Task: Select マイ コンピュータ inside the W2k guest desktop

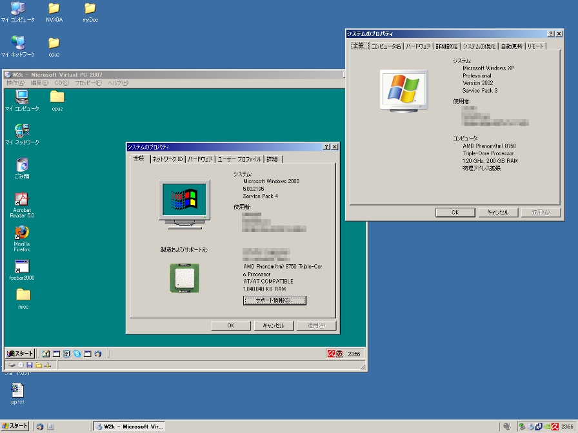Action: 22,101
